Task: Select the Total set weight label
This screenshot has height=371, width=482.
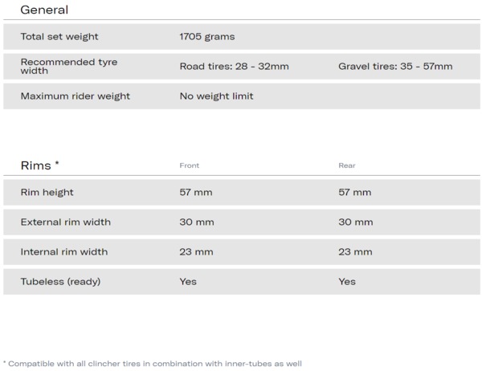Action: coord(59,37)
